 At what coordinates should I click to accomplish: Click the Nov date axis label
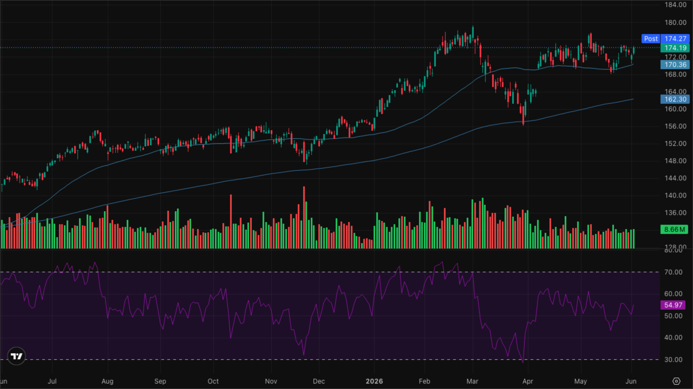coord(271,381)
